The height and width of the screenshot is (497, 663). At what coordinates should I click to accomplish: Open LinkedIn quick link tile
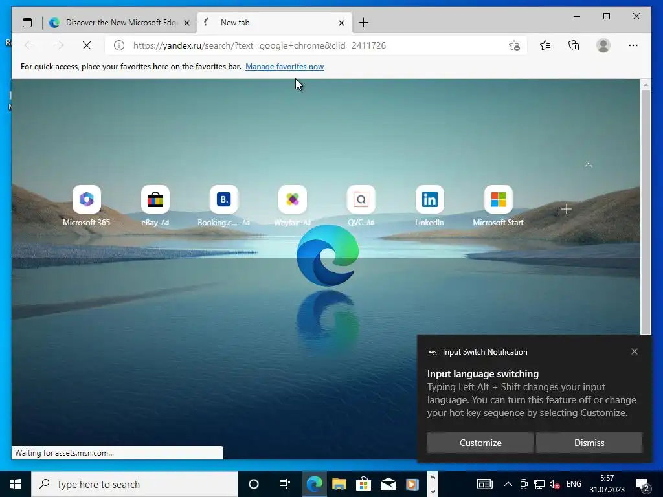point(430,206)
